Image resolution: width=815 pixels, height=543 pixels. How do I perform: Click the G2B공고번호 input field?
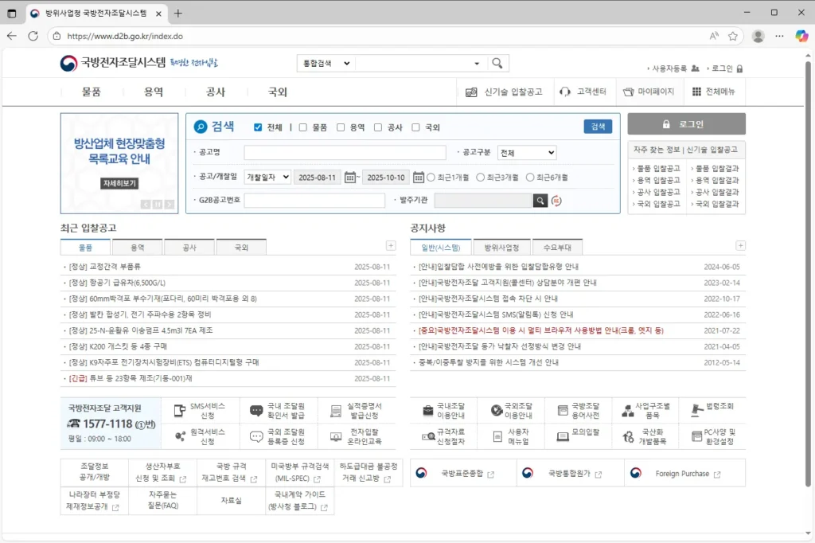coord(314,201)
